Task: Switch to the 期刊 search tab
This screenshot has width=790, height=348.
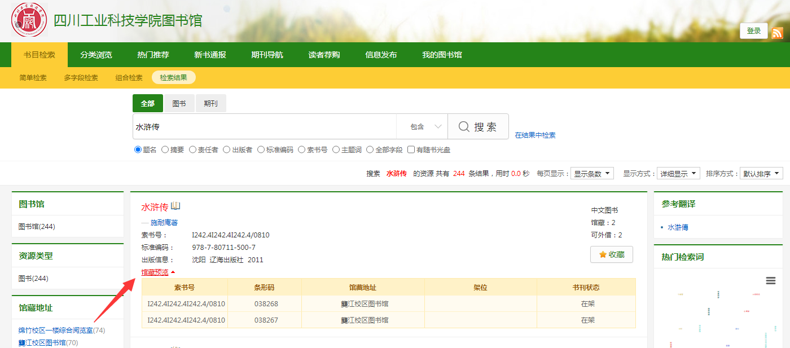Action: click(x=210, y=104)
